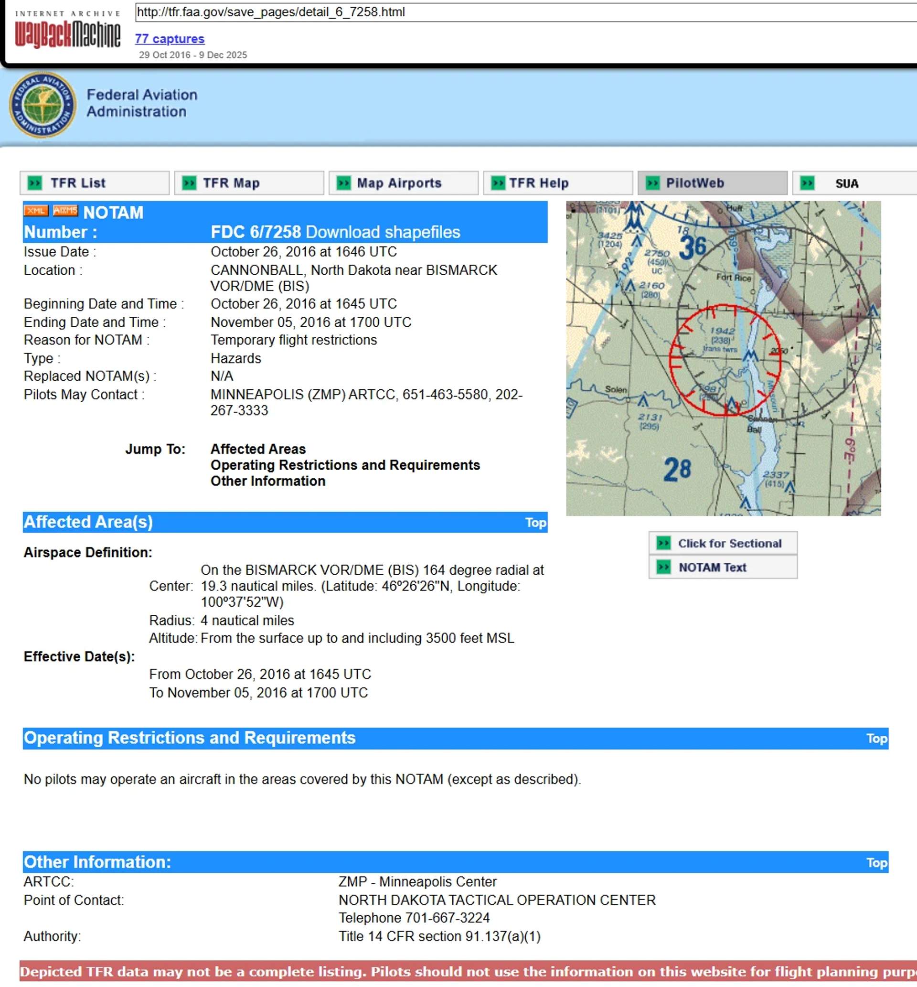Click NORTH DAKOTA TACTICAL OPERATION CENTER text
Screen dimensions: 917x987
(x=497, y=900)
